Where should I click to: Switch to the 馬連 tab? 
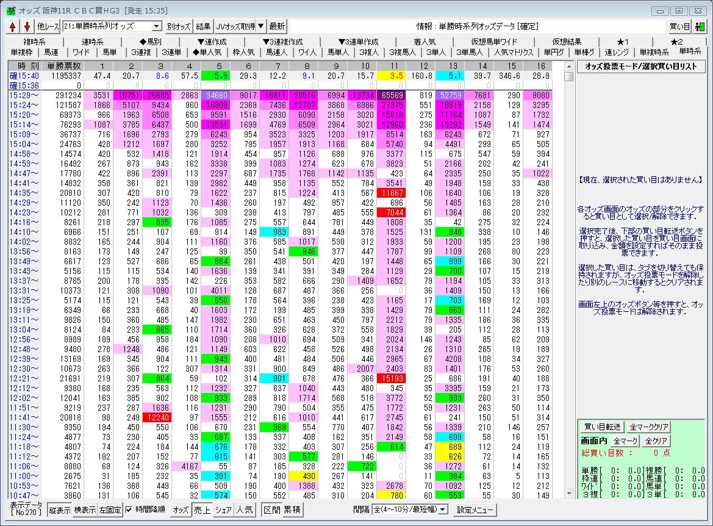(x=51, y=52)
